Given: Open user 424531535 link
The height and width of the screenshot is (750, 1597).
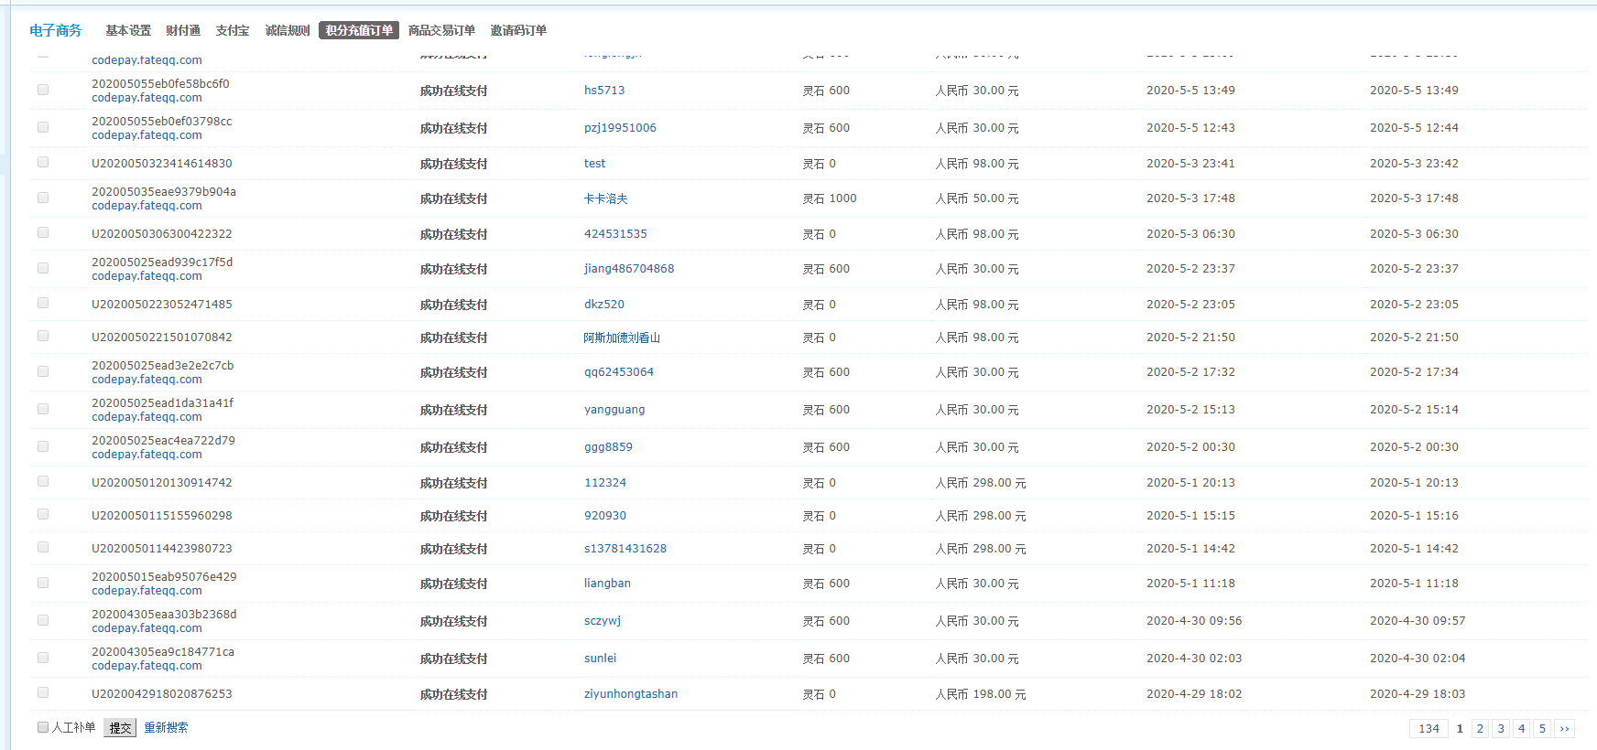Looking at the screenshot, I should [x=615, y=234].
